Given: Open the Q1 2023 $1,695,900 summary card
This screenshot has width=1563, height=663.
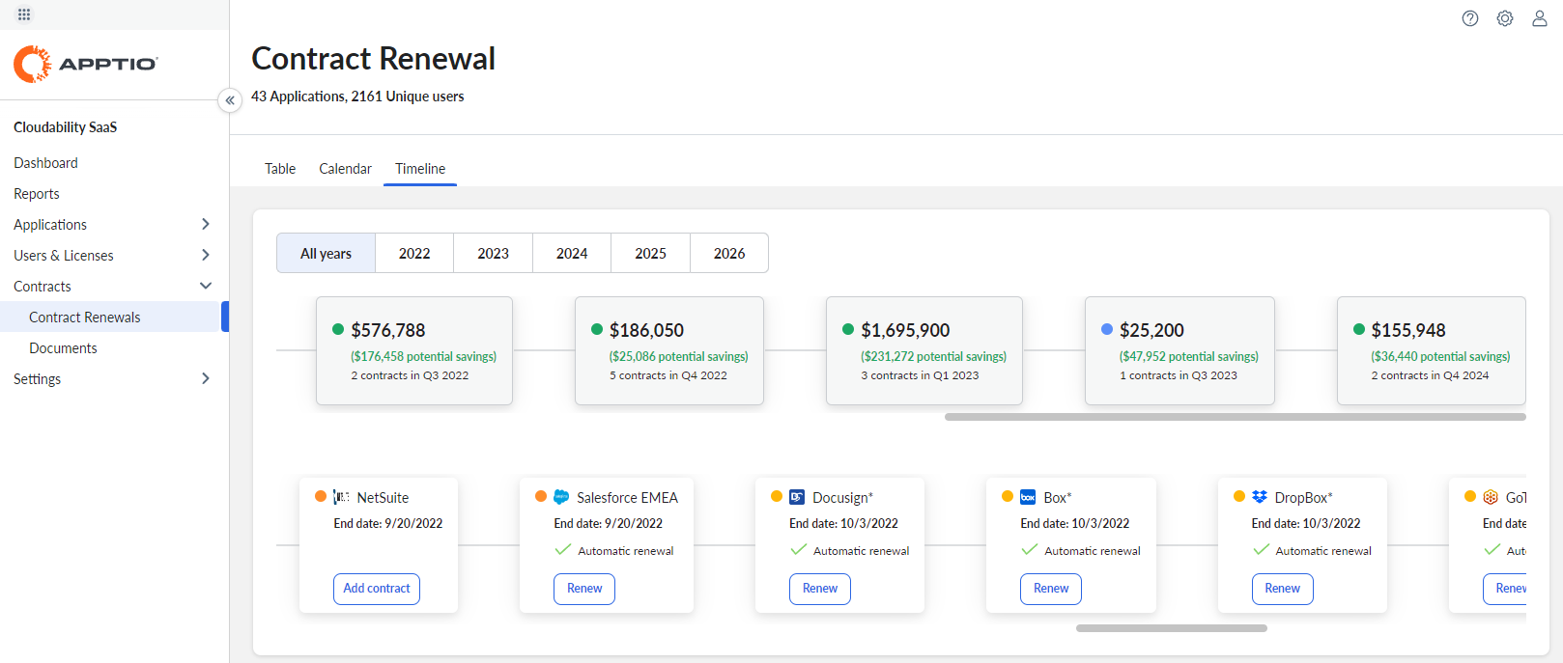Looking at the screenshot, I should click(924, 350).
